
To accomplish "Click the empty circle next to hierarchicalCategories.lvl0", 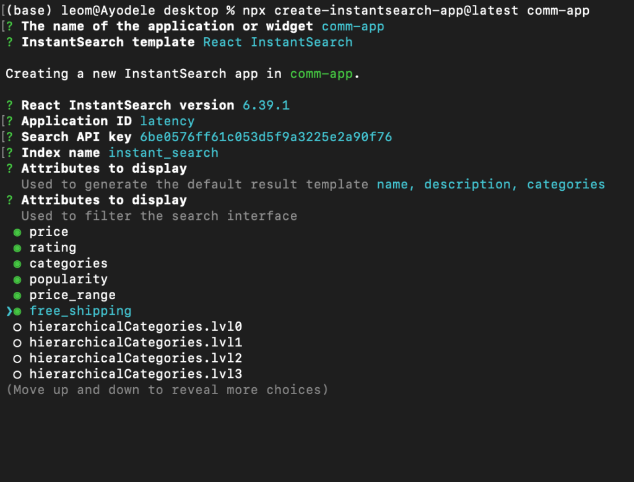I will pos(17,326).
